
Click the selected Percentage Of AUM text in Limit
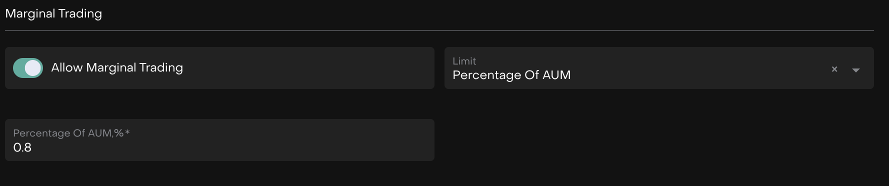point(511,75)
